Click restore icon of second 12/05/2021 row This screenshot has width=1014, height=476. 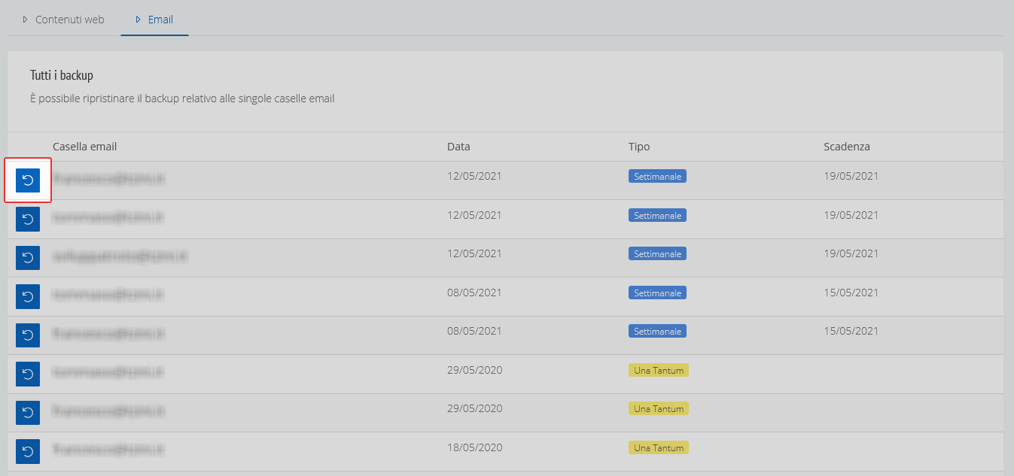point(28,219)
